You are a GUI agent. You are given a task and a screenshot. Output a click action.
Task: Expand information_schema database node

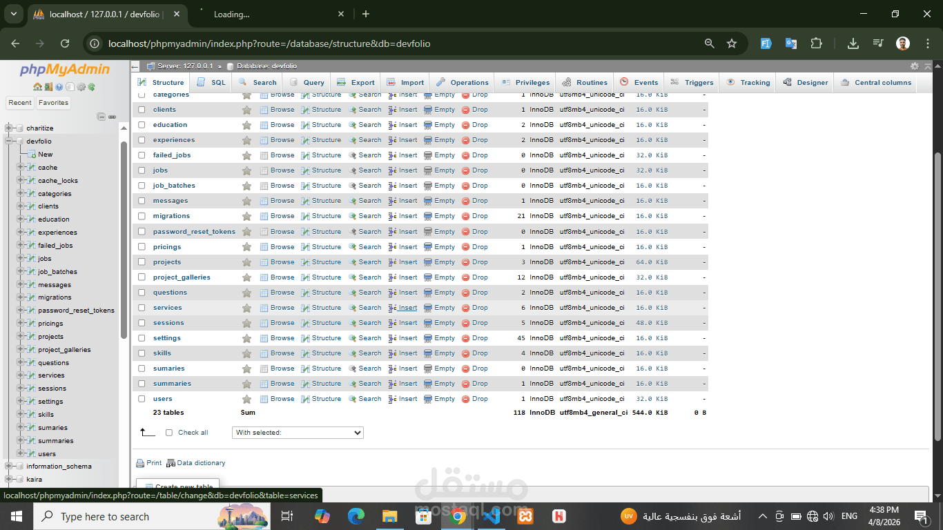(9, 467)
